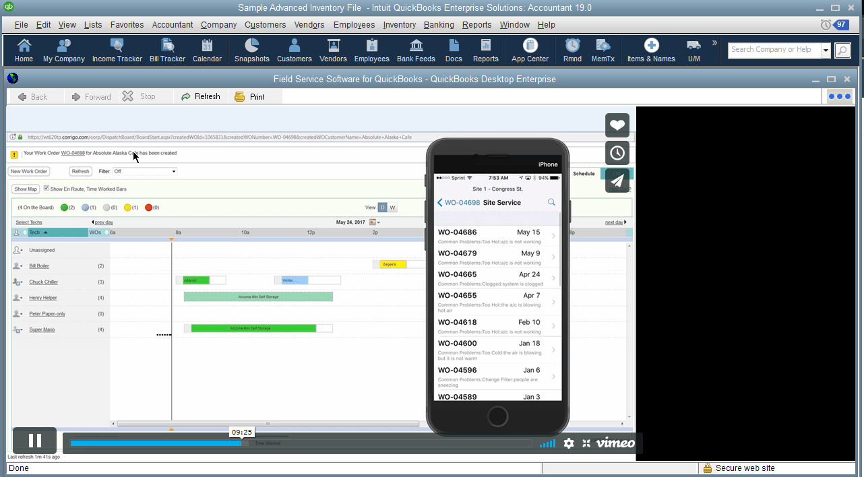Viewport: 864px width, 477px height.
Task: Open the Docs icon
Action: 454,51
